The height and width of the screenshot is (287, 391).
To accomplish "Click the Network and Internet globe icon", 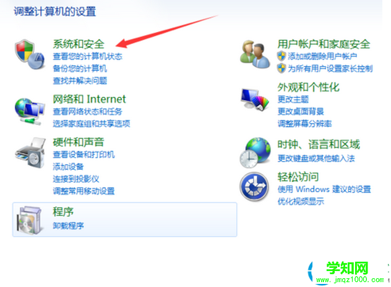I will pyautogui.click(x=30, y=111).
